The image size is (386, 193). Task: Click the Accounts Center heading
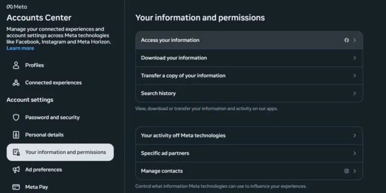click(x=39, y=18)
